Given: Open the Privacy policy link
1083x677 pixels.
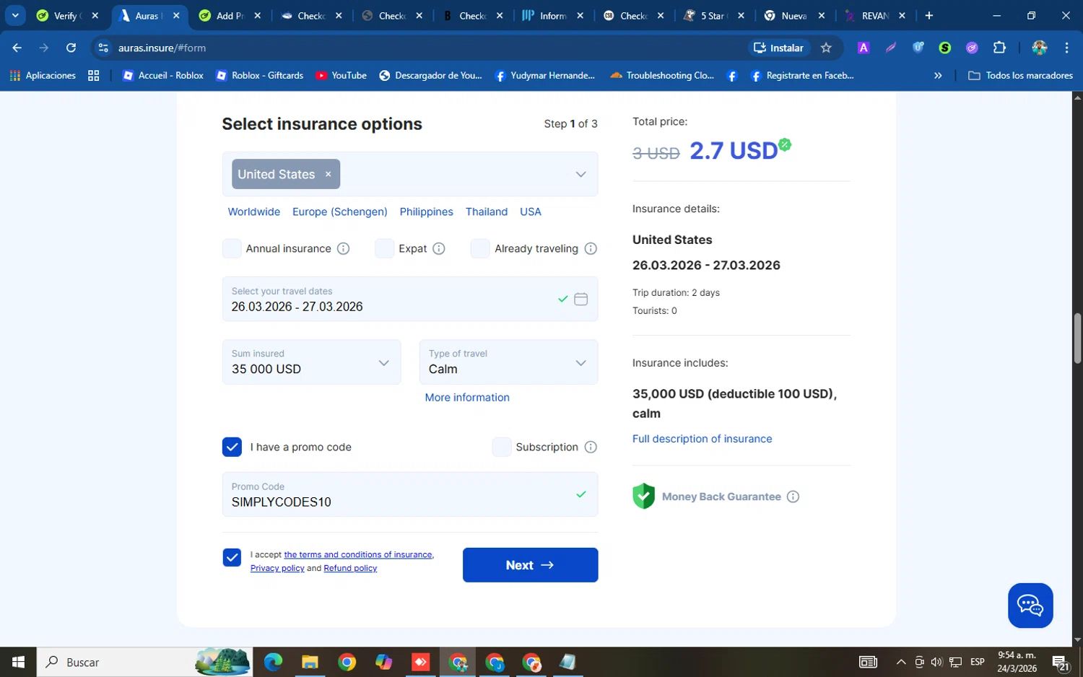Looking at the screenshot, I should point(277,568).
